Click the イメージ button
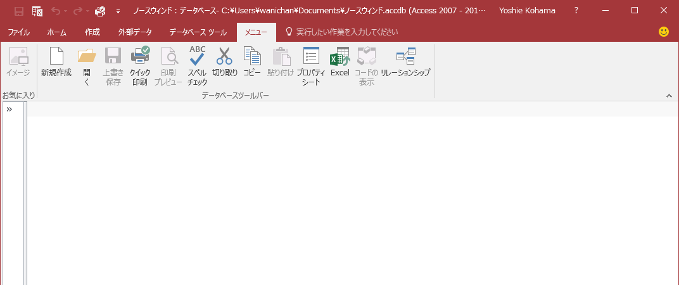The image size is (679, 285). [x=18, y=62]
